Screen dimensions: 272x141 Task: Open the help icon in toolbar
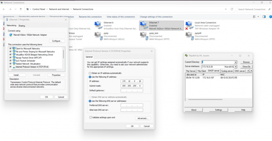point(271,17)
